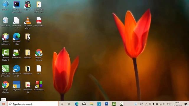Viewport: 189px width, 106px height.
Task: Open the blue L app on the taskbar
Action: (x=99, y=104)
